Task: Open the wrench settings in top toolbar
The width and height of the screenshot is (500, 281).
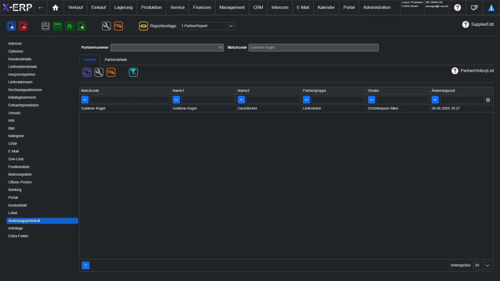Action: tap(107, 26)
